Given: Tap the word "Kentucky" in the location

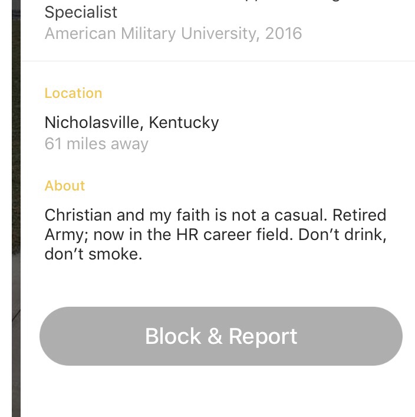Looking at the screenshot, I should (x=183, y=123).
